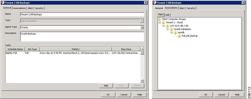Select 'Tenant 2 - Cloud' tree label
Screen dimensions: 251x99
[x=174, y=23]
